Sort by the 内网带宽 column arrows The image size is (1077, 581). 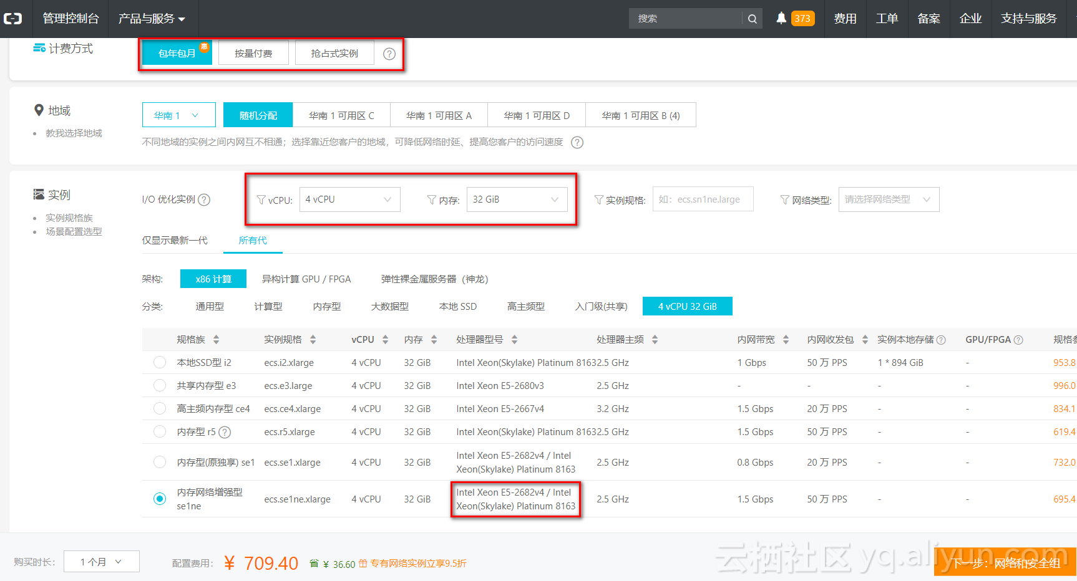point(786,340)
